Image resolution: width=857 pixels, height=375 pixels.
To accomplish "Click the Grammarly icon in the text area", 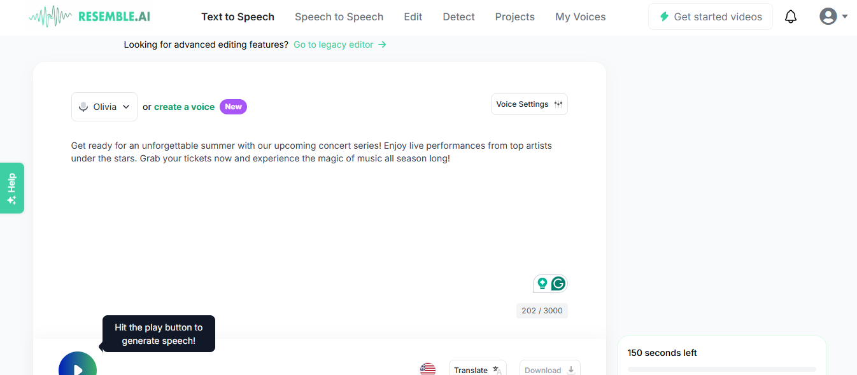I will (x=558, y=283).
